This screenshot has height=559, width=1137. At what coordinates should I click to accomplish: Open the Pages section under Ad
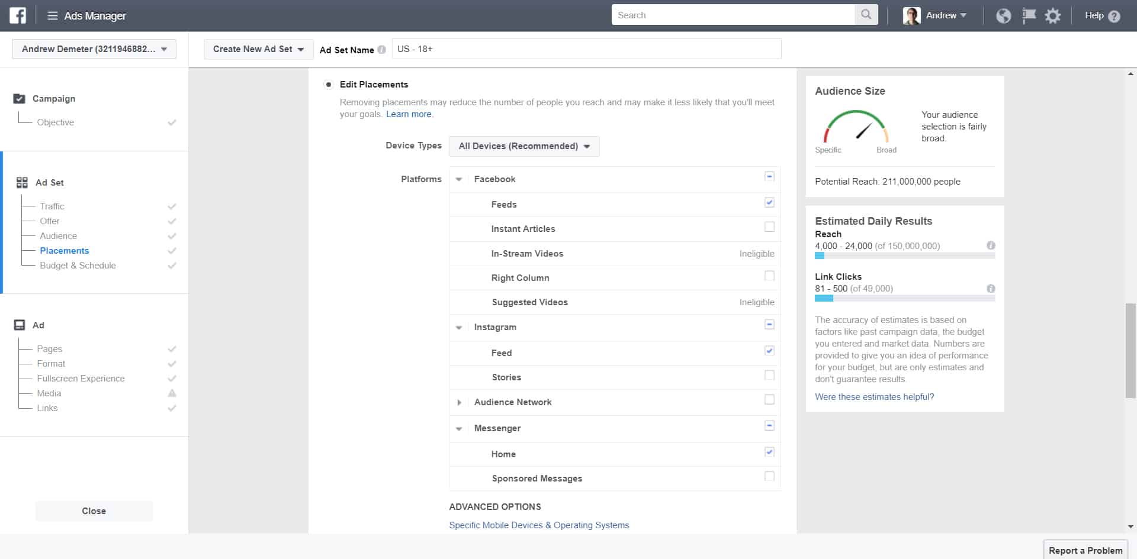[x=49, y=349]
